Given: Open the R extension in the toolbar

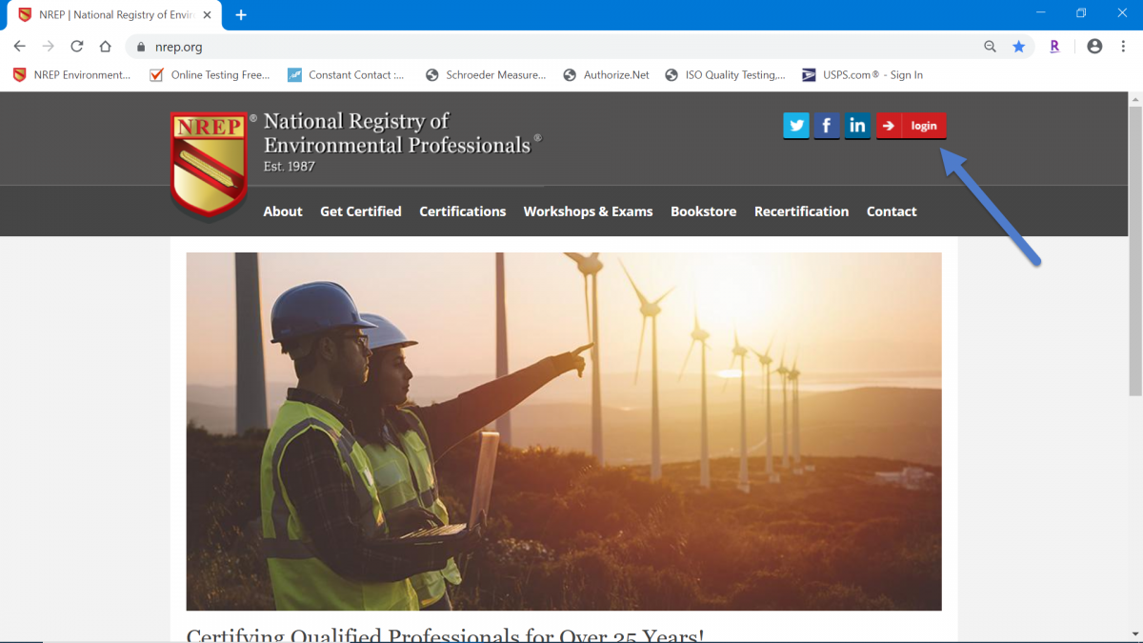Looking at the screenshot, I should click(1053, 46).
